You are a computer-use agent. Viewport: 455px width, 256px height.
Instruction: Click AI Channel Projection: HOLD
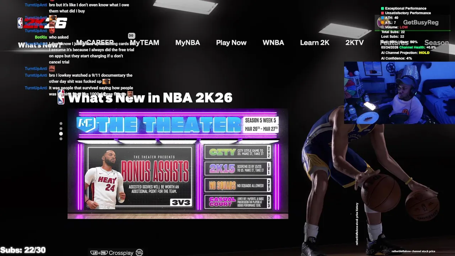coord(405,53)
